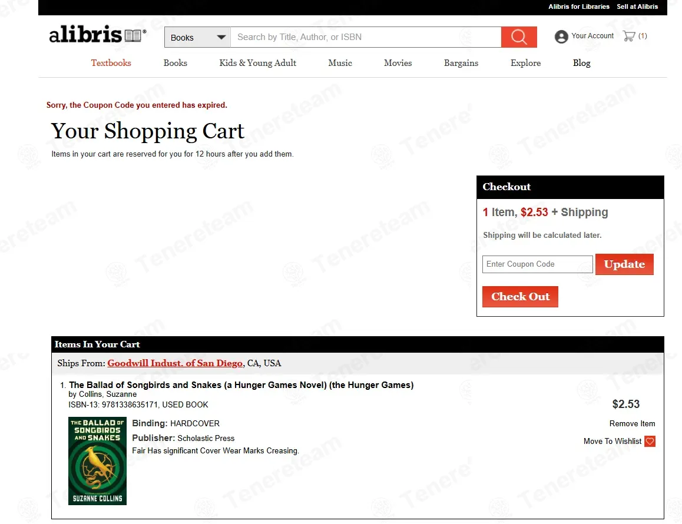Screen dimensions: 682x524
Task: Click the cart item count (1)
Action: tap(643, 36)
